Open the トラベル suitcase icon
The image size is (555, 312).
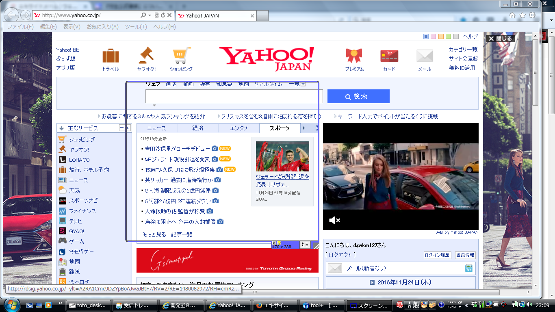point(111,56)
